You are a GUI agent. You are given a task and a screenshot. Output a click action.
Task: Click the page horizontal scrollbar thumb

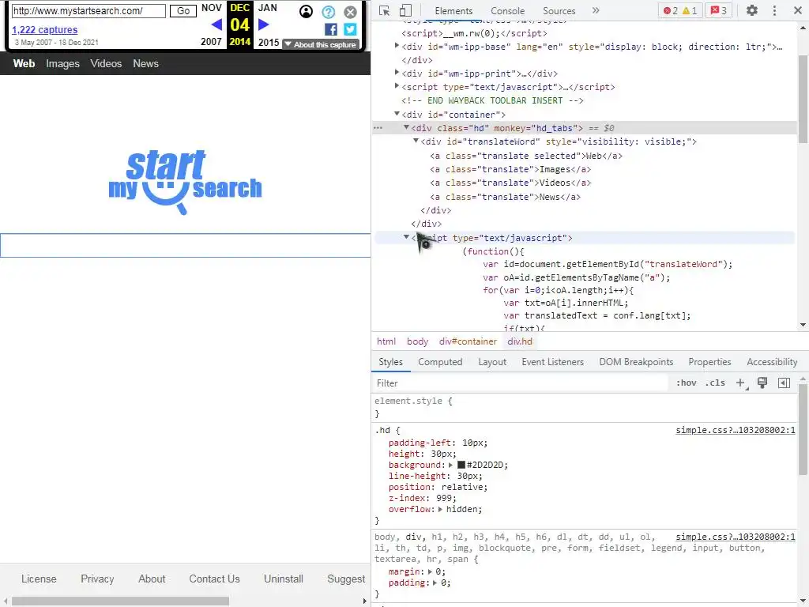(120, 601)
